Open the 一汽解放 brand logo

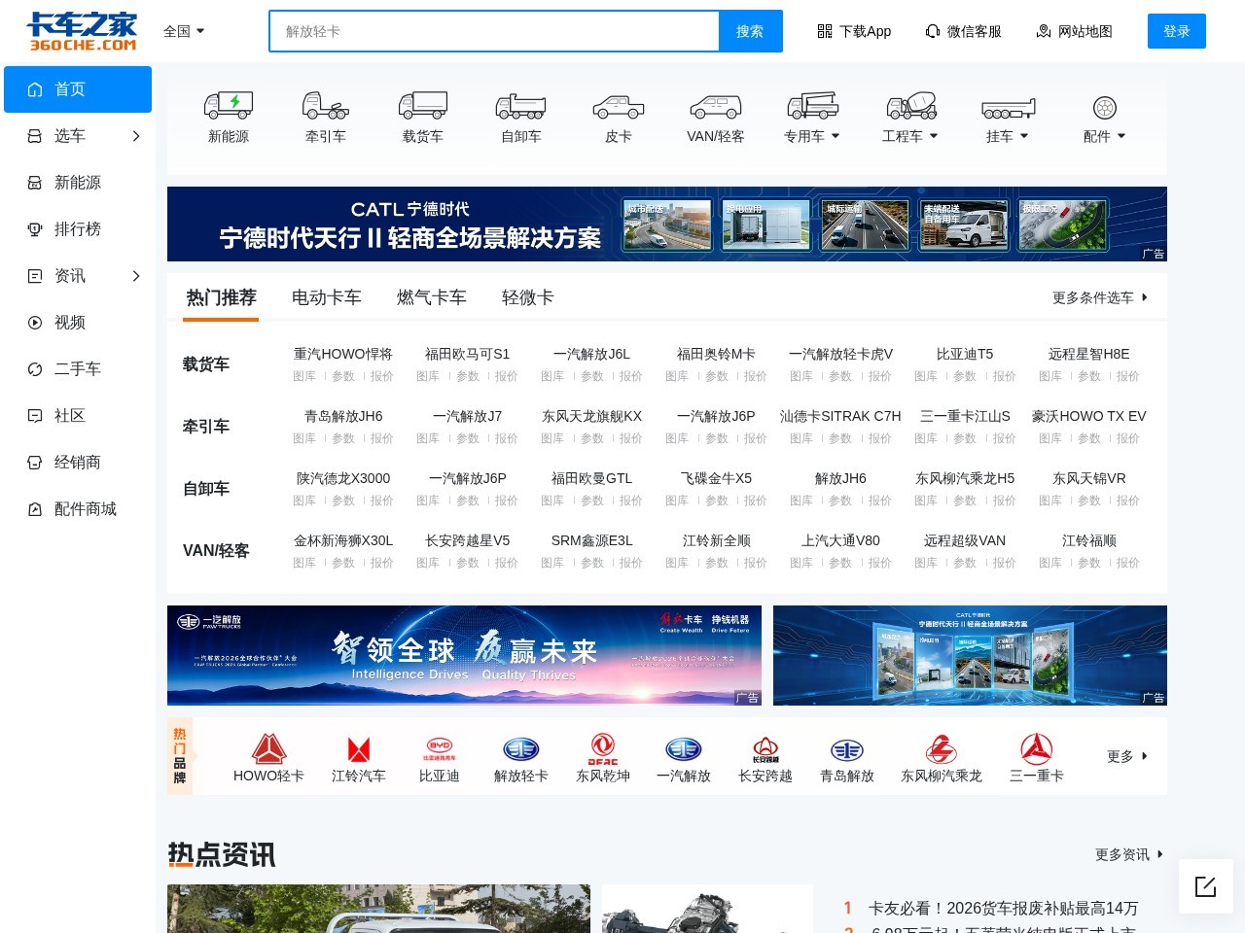[684, 749]
